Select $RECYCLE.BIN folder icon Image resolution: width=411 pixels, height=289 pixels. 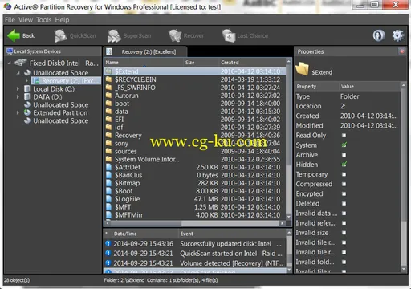[108, 79]
